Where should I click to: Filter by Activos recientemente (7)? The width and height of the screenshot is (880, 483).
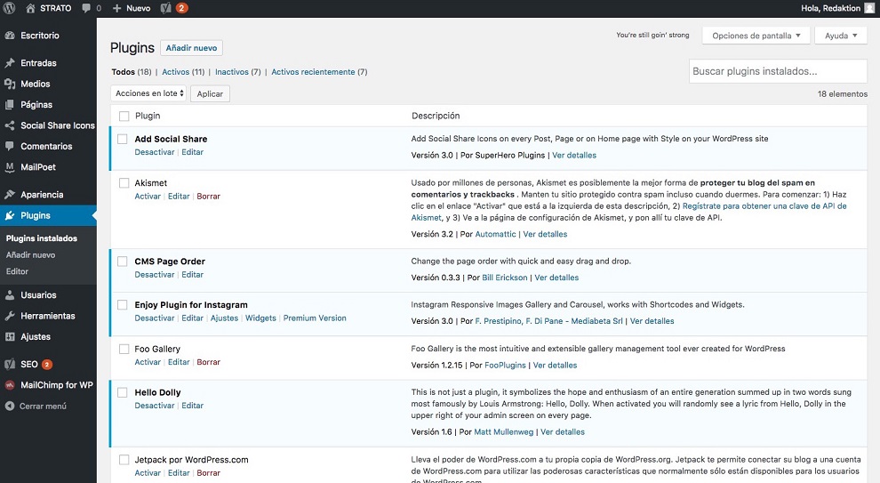(319, 72)
